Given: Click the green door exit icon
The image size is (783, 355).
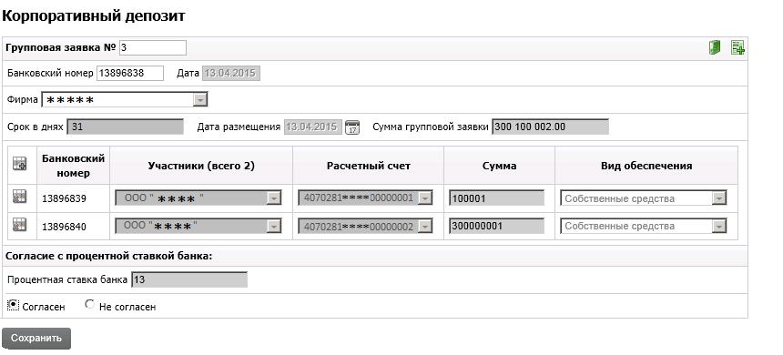Looking at the screenshot, I should click(x=715, y=48).
